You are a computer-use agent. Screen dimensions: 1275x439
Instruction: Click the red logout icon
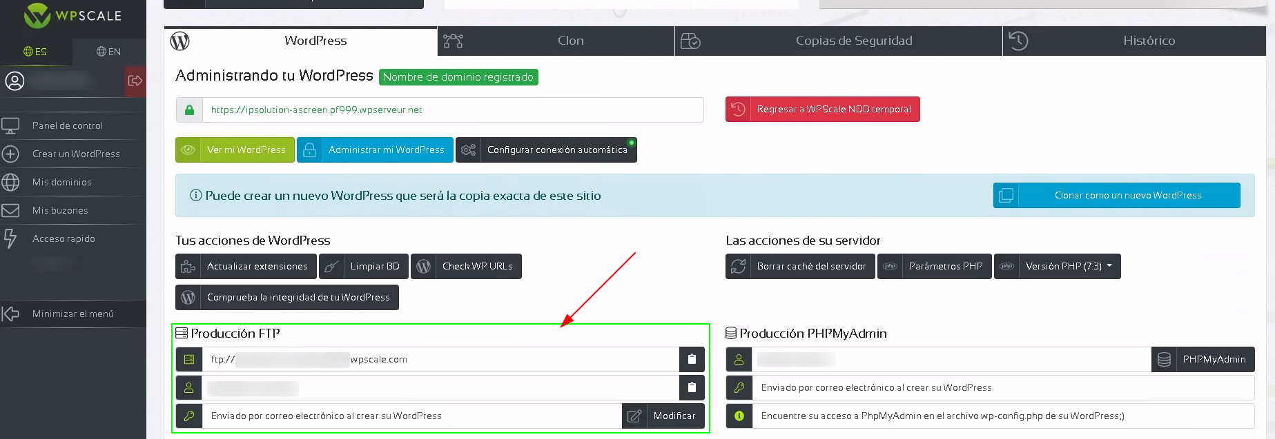point(135,81)
